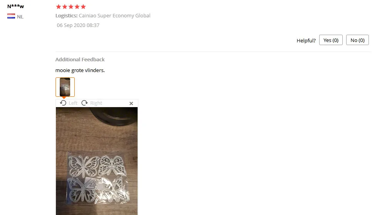Click the enlarged butterfly dies photo
Screen dimensions: 377x215
[97, 161]
